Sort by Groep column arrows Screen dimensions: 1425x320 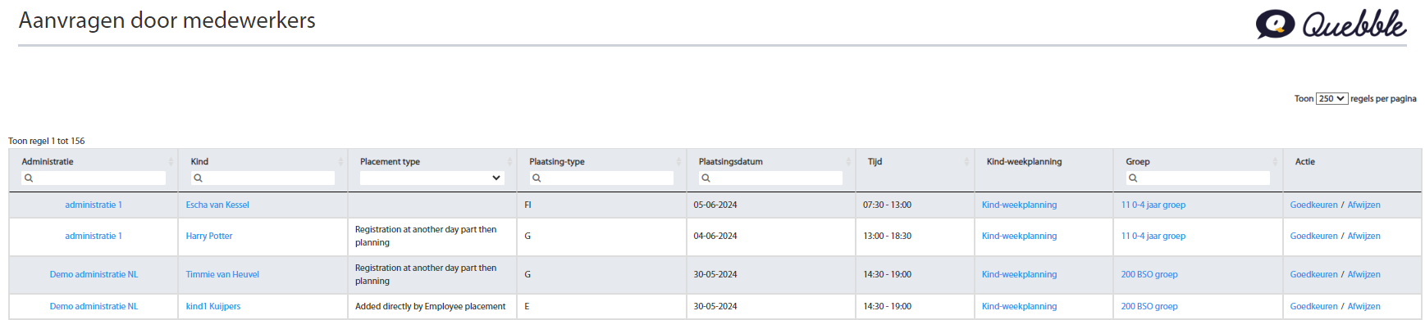coord(1275,162)
